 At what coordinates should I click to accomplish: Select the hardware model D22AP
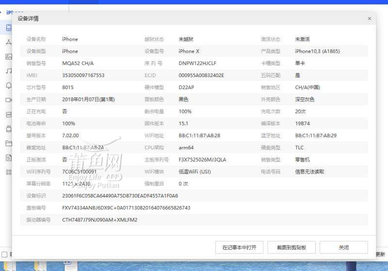click(x=186, y=87)
